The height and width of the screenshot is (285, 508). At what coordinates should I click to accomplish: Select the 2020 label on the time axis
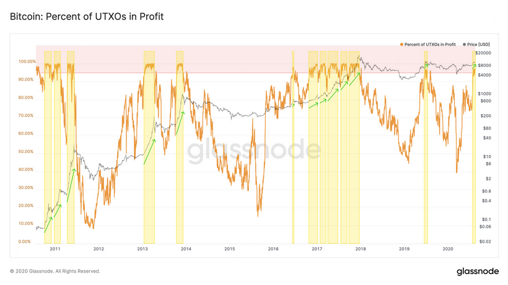449,249
